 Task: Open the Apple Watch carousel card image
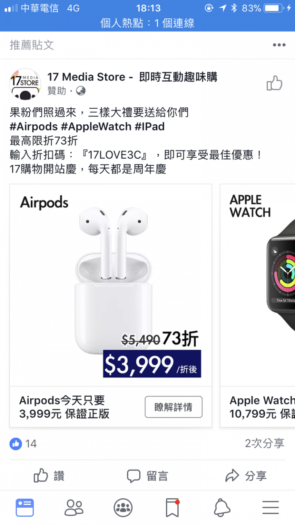258,285
